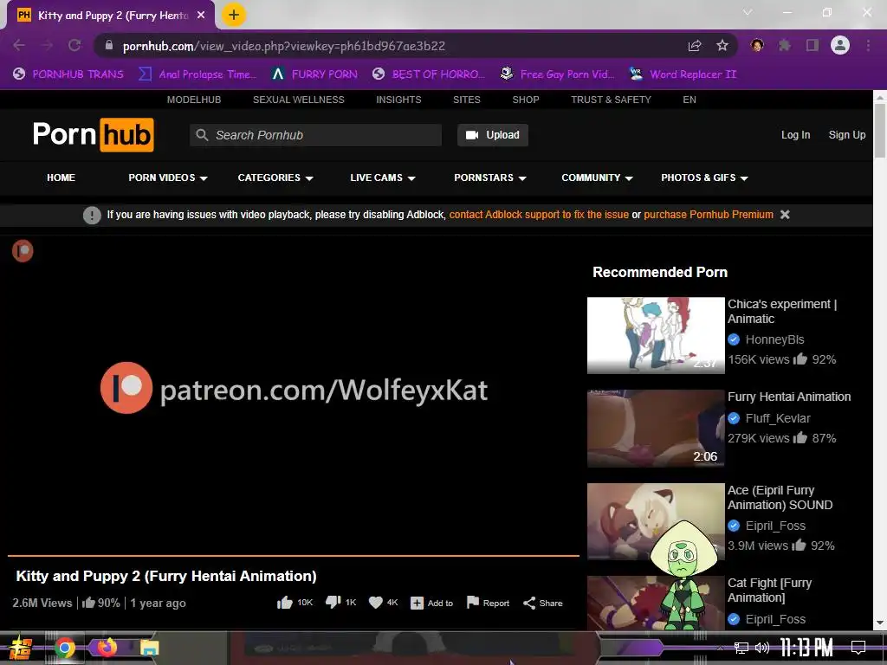887x665 pixels.
Task: Click the thumbs-up 10K like icon
Action: click(x=284, y=603)
